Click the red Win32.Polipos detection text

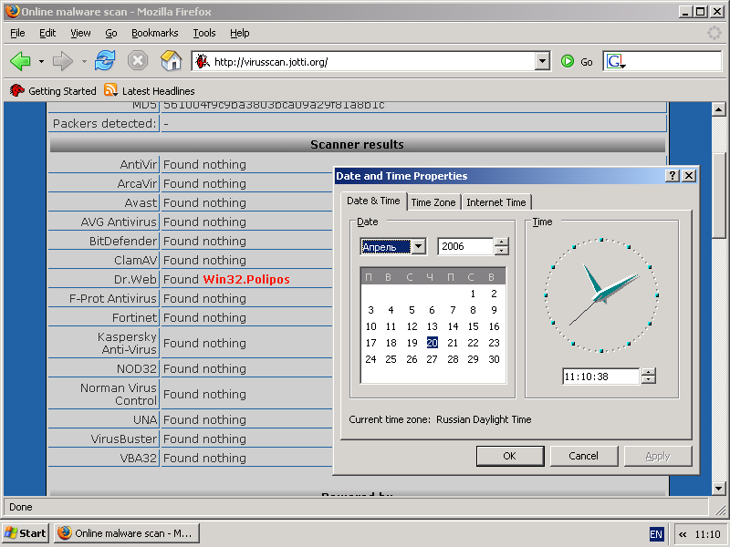pyautogui.click(x=246, y=279)
